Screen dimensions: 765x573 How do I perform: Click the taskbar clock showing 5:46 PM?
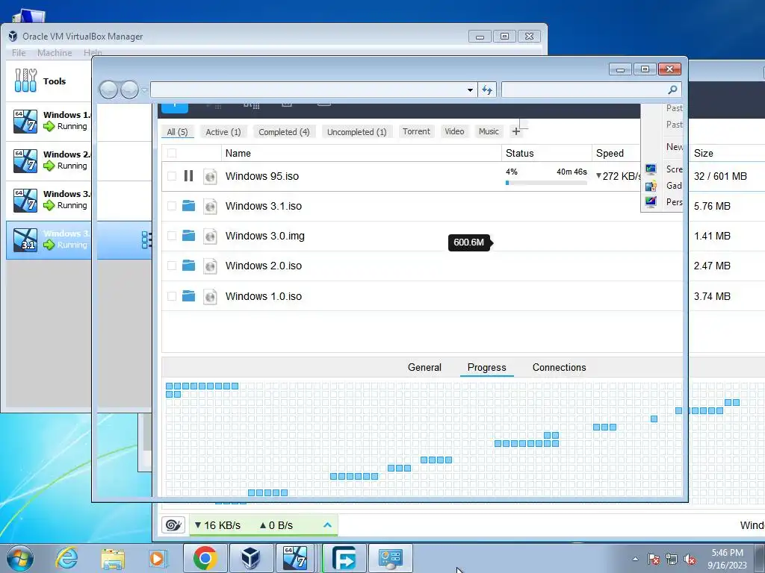click(727, 559)
